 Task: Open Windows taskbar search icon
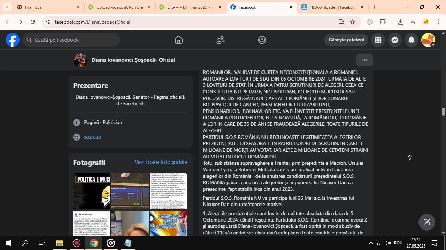pos(25,243)
